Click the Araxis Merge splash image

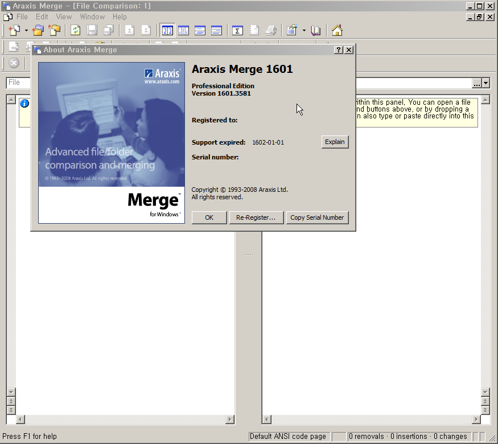coord(112,143)
